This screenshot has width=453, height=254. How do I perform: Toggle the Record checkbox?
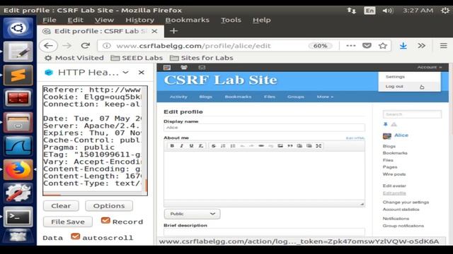105,221
